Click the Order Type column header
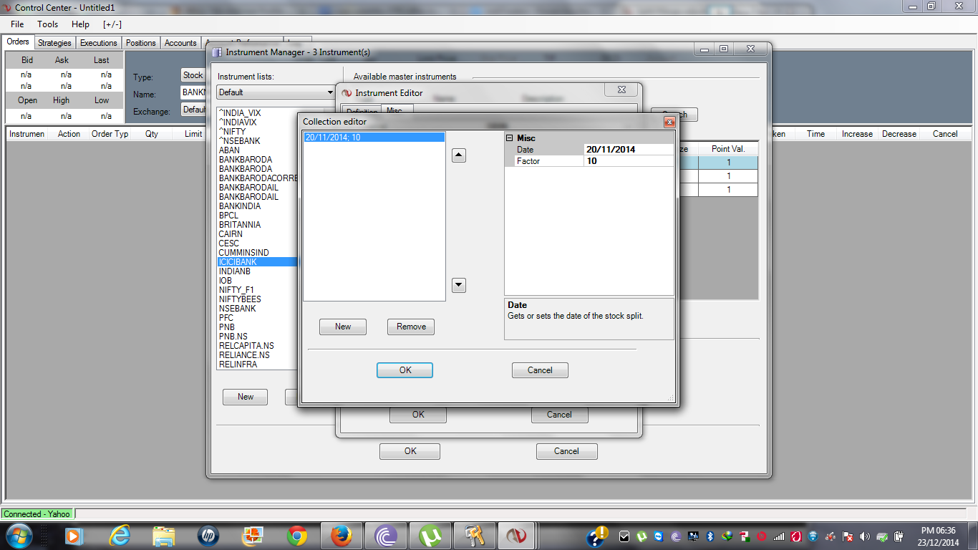Image resolution: width=978 pixels, height=550 pixels. (110, 134)
